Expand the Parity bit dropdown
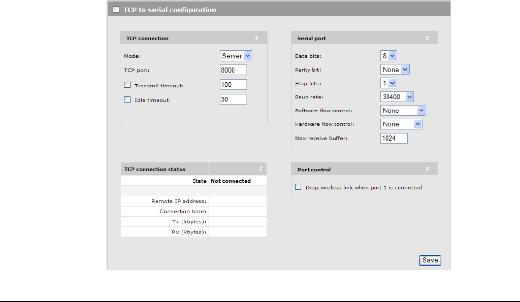 395,70
